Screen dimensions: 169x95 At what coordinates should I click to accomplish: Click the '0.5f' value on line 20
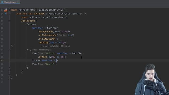pyautogui.click(x=70, y=35)
